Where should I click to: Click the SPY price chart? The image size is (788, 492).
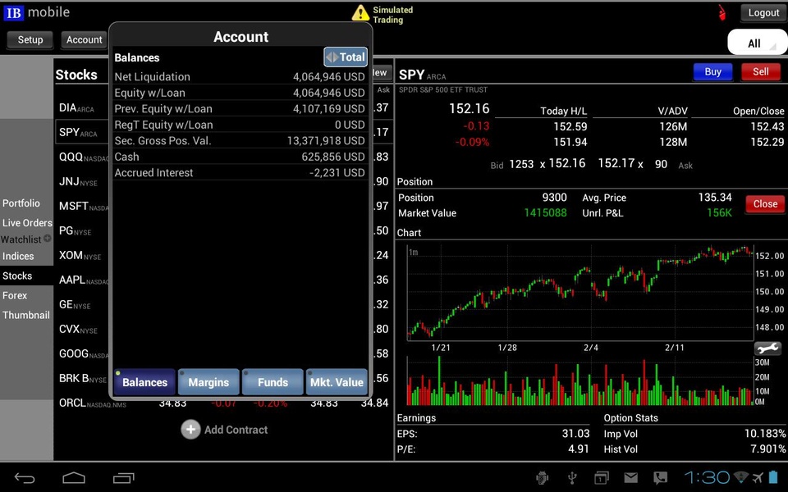580,293
